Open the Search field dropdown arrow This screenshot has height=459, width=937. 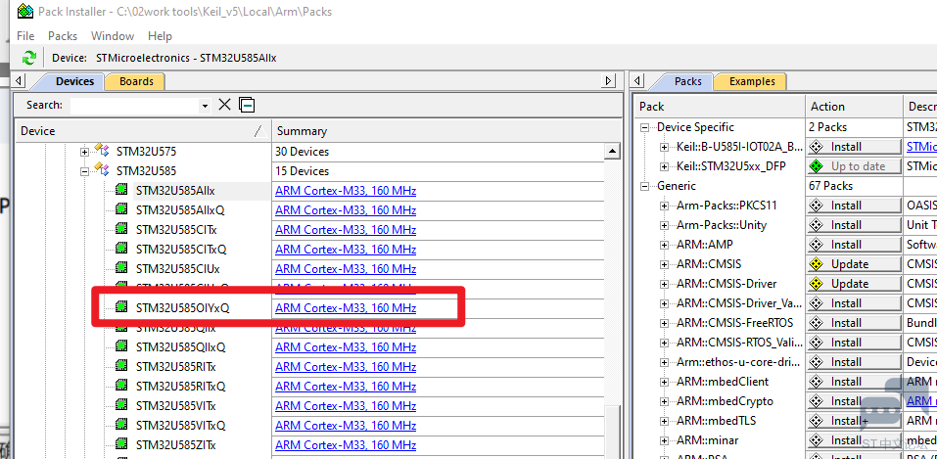(205, 106)
